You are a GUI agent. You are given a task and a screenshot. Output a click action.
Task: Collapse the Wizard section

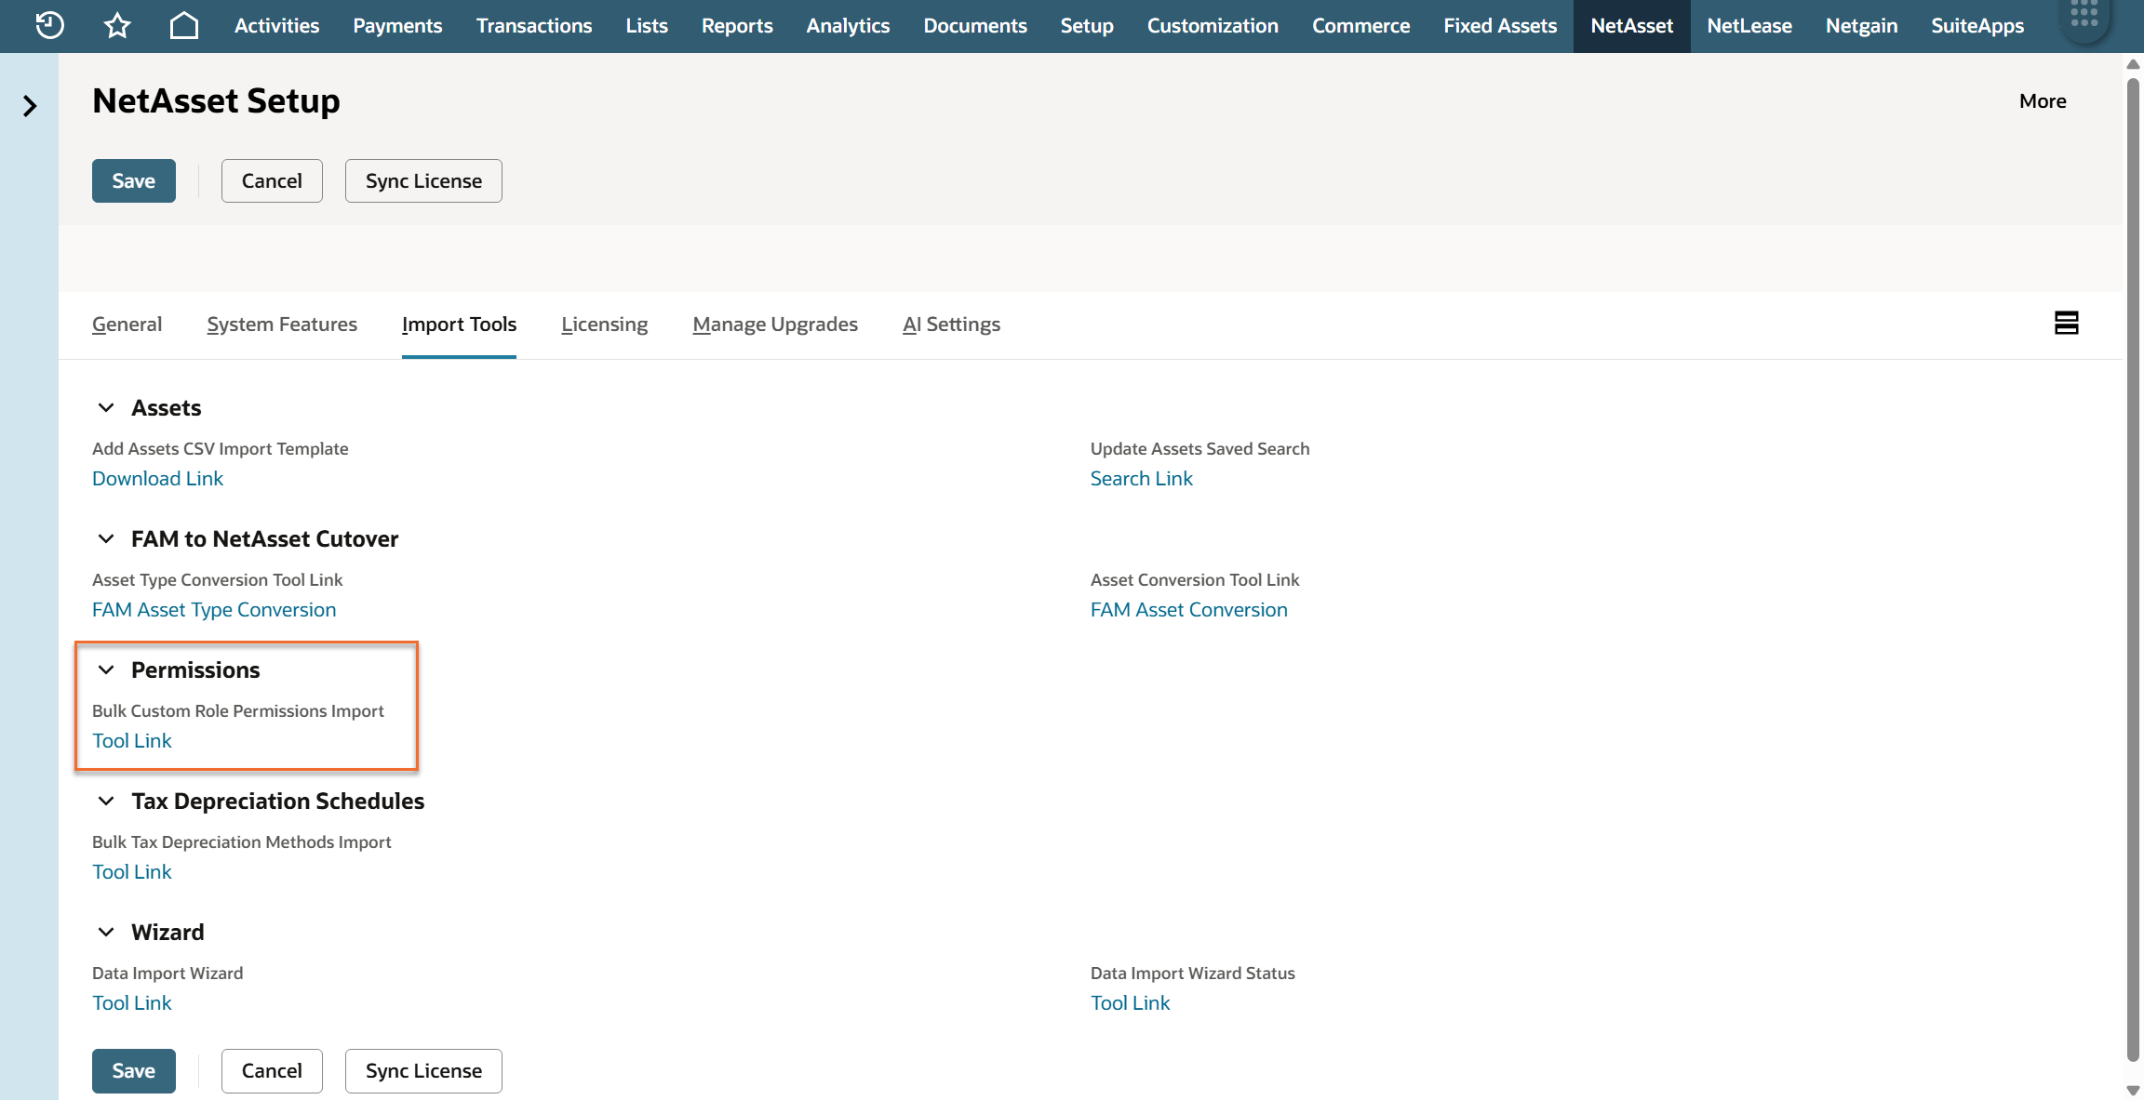point(106,932)
